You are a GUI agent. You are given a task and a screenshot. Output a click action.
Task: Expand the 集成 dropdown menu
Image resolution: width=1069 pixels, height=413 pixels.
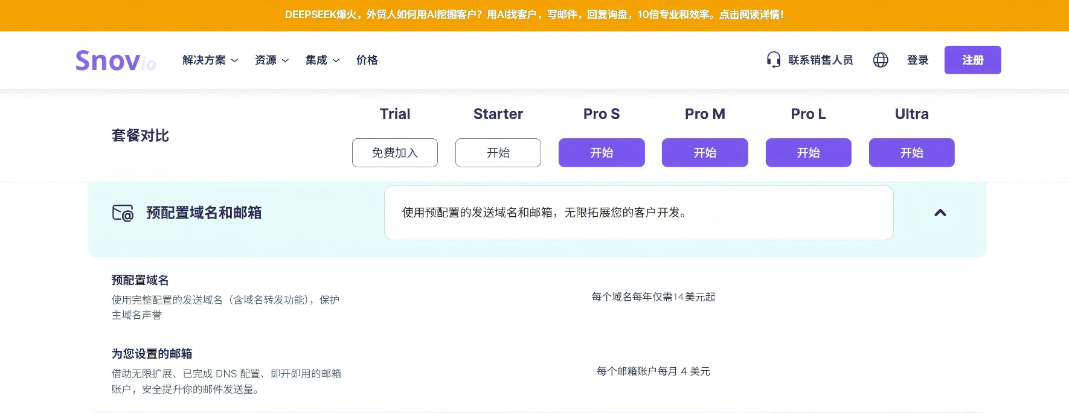[323, 60]
